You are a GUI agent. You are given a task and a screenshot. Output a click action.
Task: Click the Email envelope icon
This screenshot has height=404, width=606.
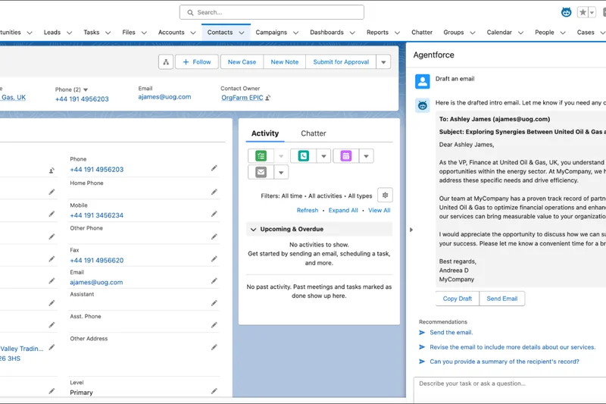pyautogui.click(x=261, y=172)
